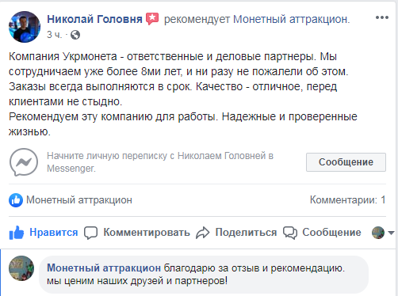Open Монетный аттракцион page link in header
This screenshot has width=398, height=296.
291,19
